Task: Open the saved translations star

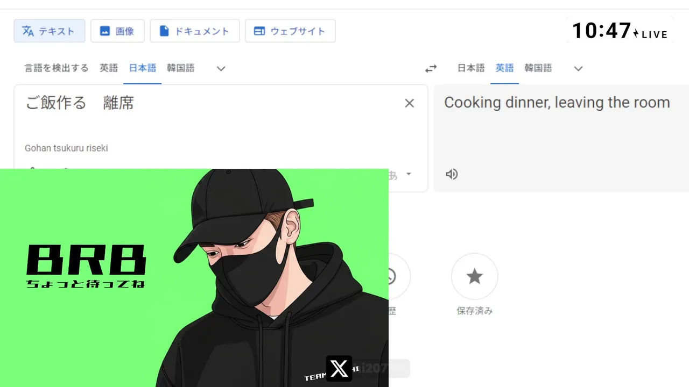Action: pos(474,277)
